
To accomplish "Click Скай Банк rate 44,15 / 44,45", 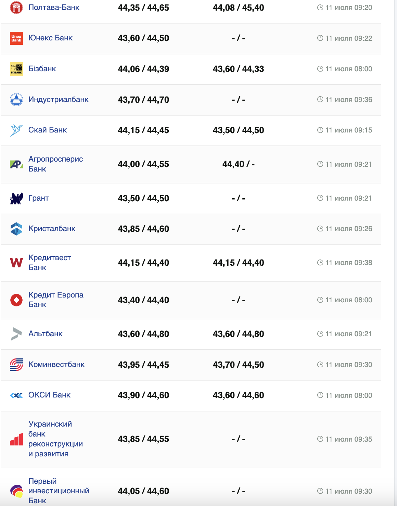I will point(143,130).
